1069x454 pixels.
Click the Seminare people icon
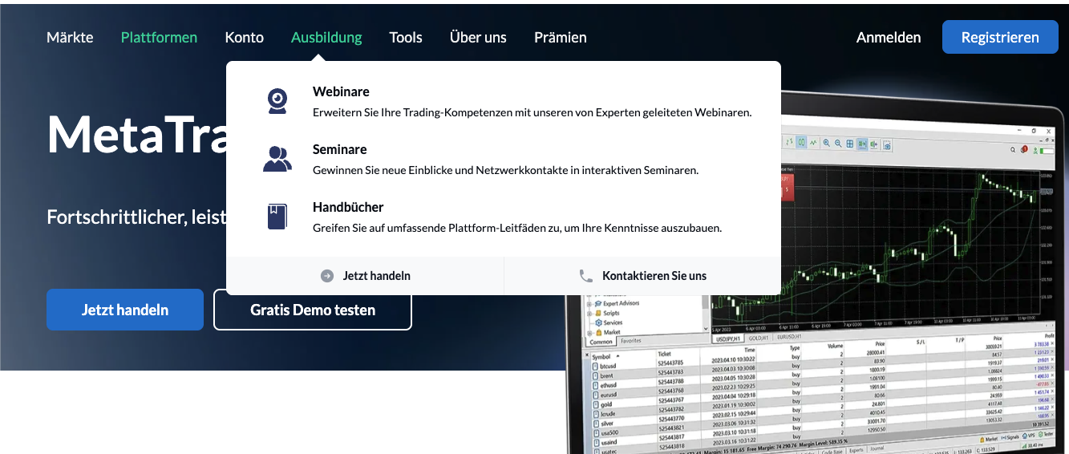(x=277, y=159)
